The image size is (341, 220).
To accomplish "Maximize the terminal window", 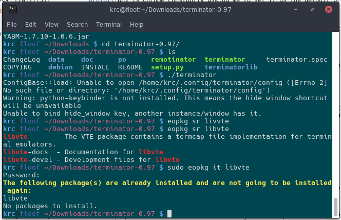I will (x=312, y=9).
